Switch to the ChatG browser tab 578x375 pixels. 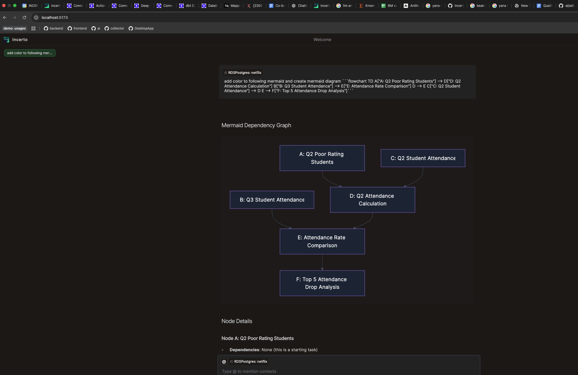(x=300, y=6)
